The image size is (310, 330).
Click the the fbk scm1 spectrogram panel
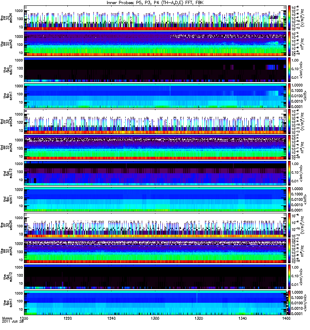[155, 303]
